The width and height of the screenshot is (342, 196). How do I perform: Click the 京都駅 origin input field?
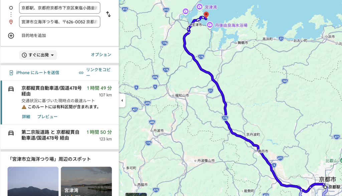click(59, 8)
